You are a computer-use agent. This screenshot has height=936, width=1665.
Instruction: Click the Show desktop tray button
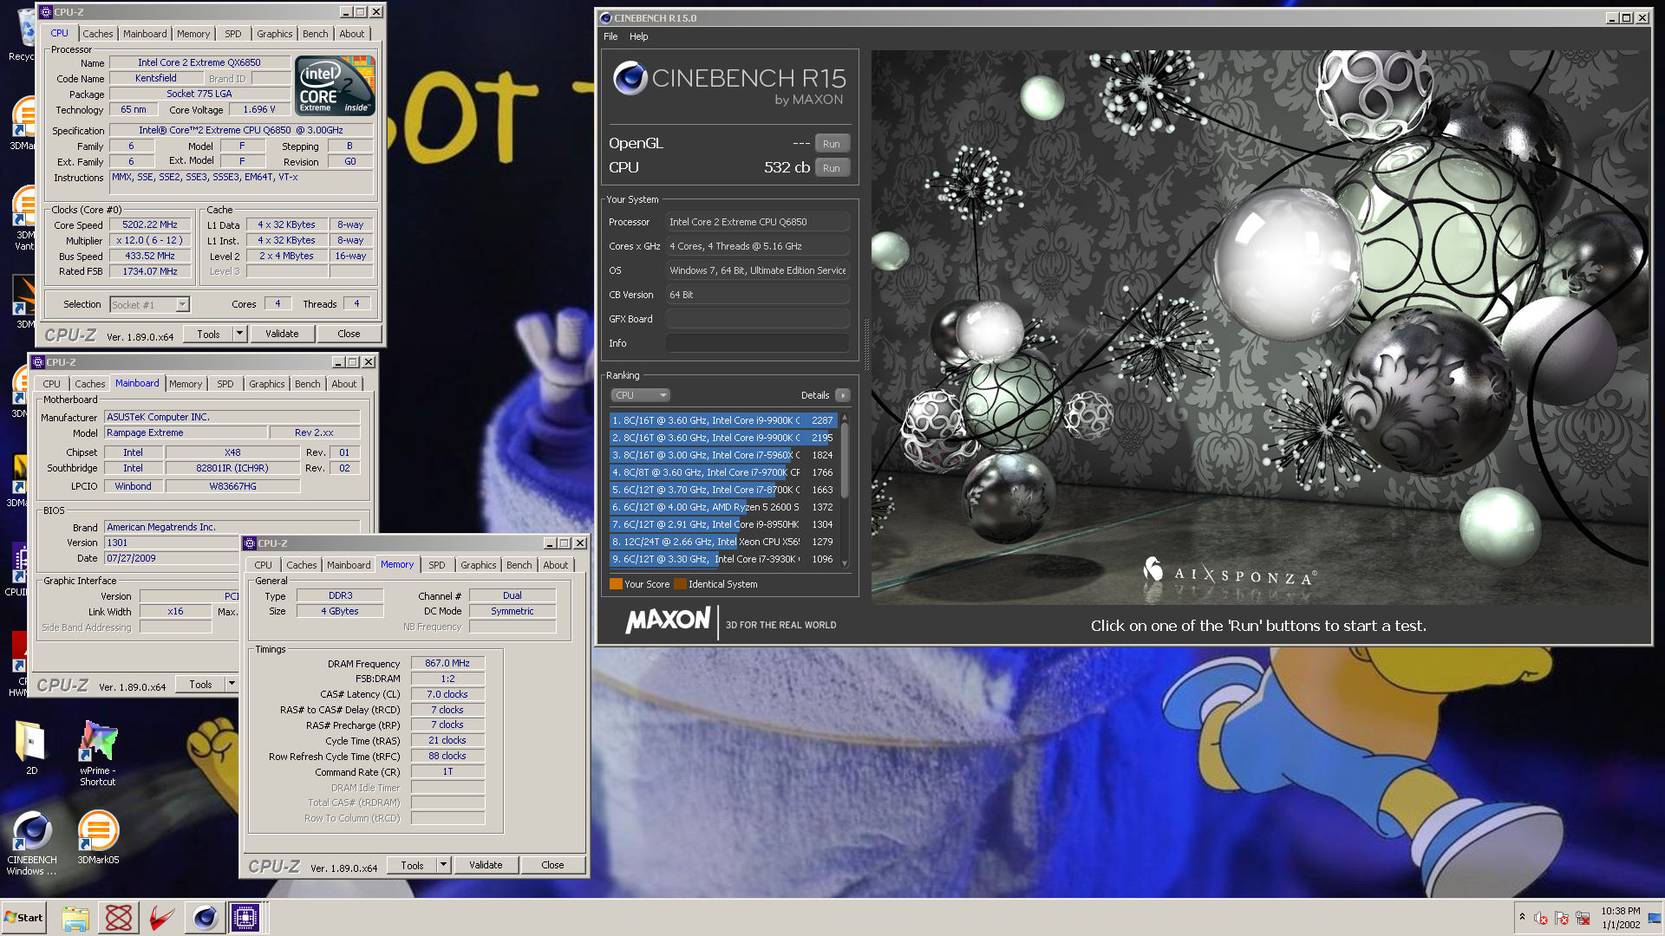[x=1655, y=918]
